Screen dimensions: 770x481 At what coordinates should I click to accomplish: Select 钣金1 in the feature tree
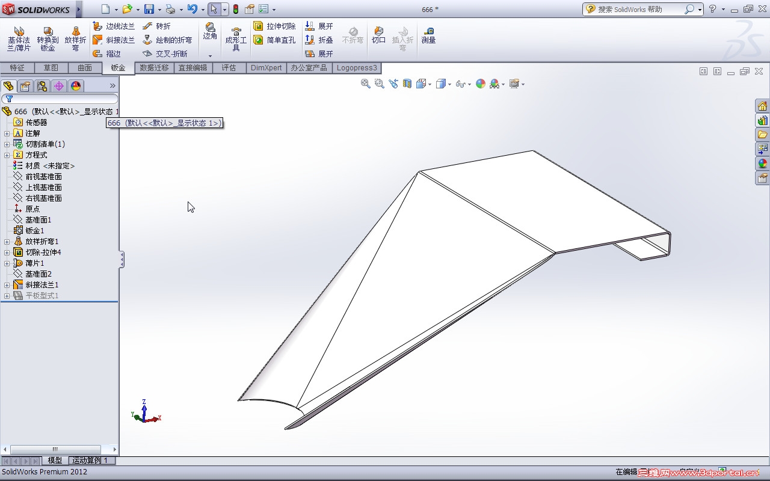coord(34,231)
